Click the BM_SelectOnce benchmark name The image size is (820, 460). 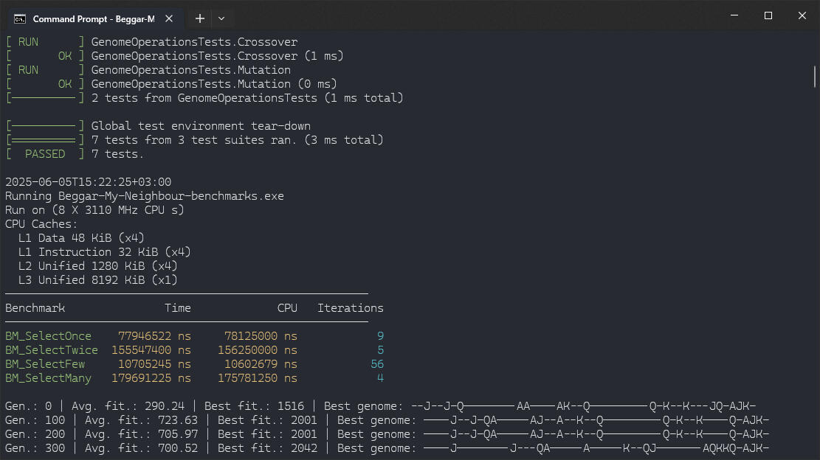[x=48, y=336]
